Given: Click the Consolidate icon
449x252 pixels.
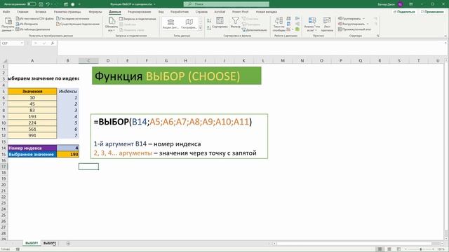Looking at the screenshot, I should point(297,19).
